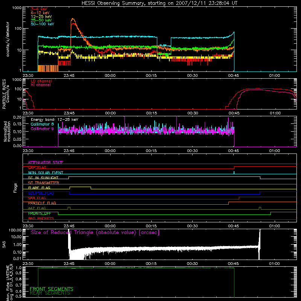Click the 'HI channel' legend label

pos(41,85)
